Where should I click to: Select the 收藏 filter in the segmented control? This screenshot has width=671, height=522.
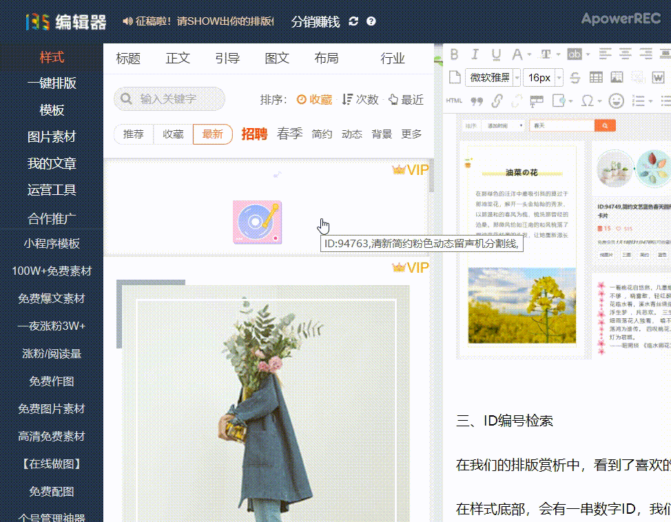(x=173, y=134)
